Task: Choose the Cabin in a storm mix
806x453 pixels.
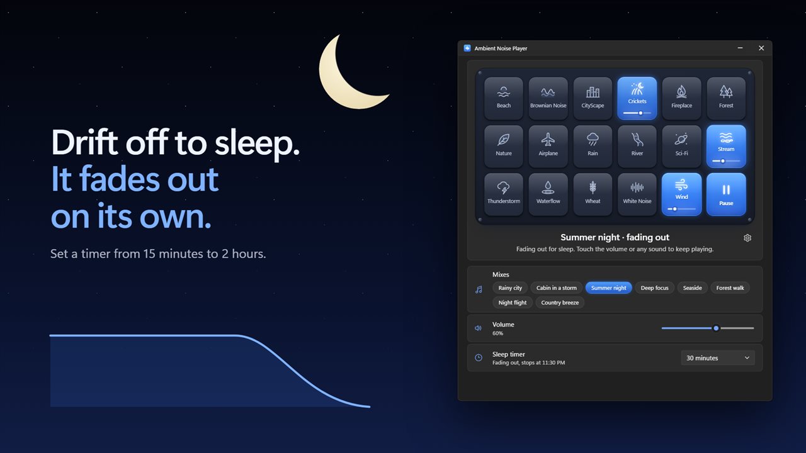Action: click(x=557, y=288)
